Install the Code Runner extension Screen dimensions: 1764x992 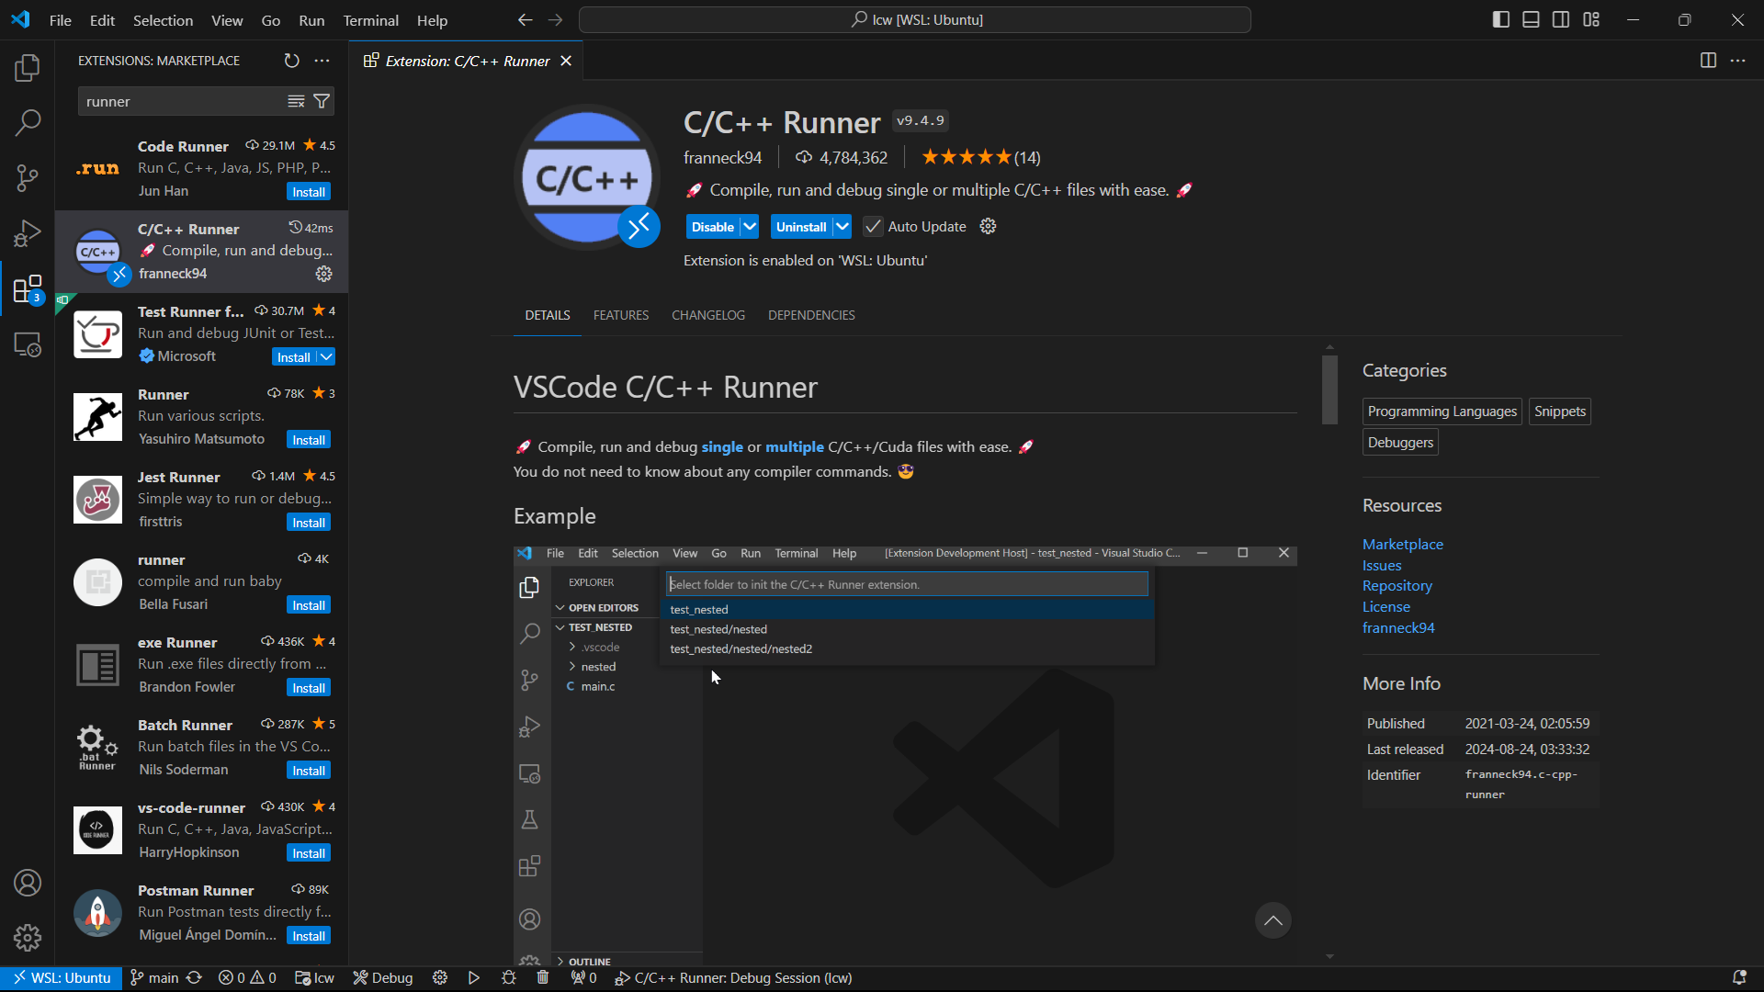click(x=309, y=192)
